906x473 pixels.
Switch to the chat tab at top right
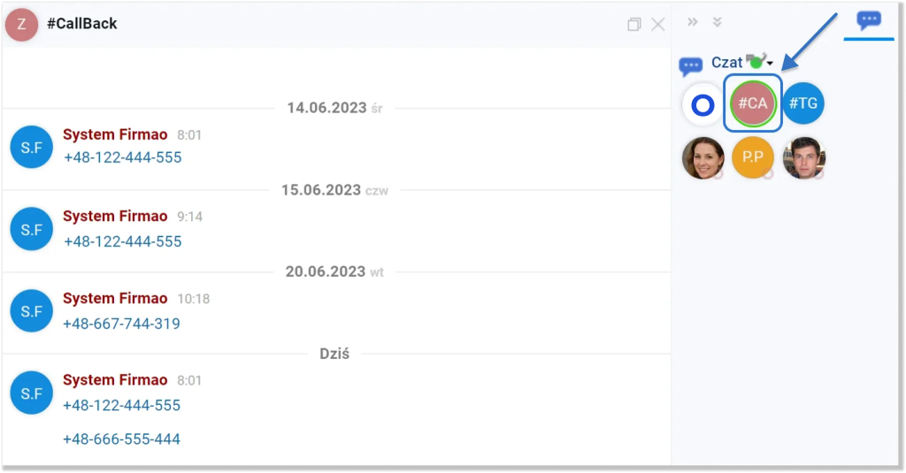coord(869,21)
